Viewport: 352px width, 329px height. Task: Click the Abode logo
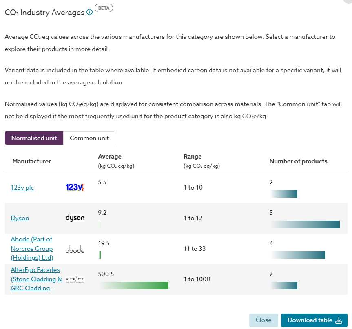75,250
